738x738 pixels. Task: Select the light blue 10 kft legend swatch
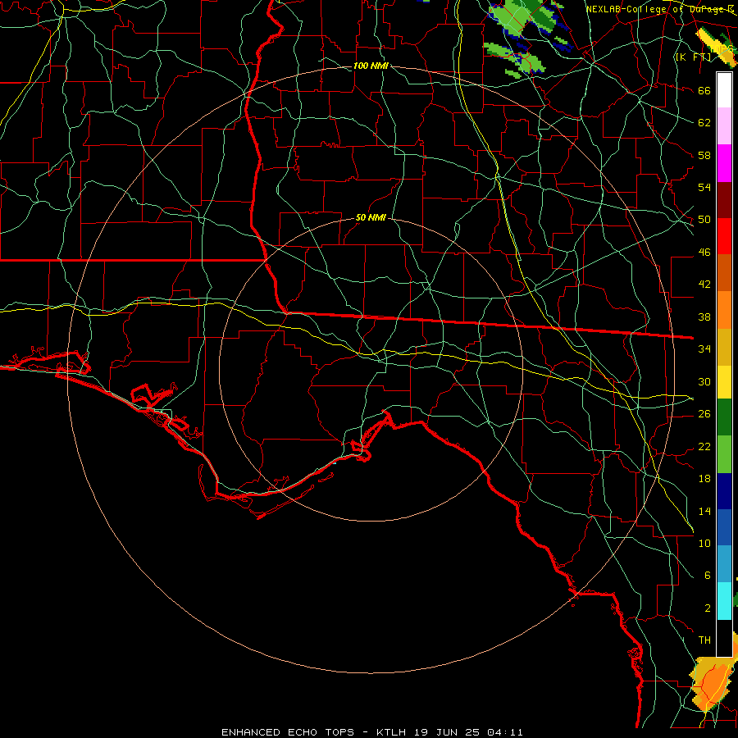(724, 564)
